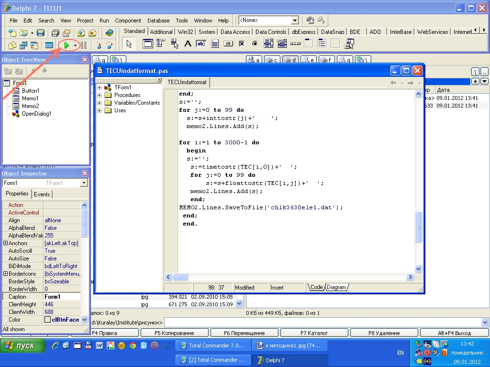Select the RadioButton component in palette
Screen dimensions: 490x367
pos(255,44)
